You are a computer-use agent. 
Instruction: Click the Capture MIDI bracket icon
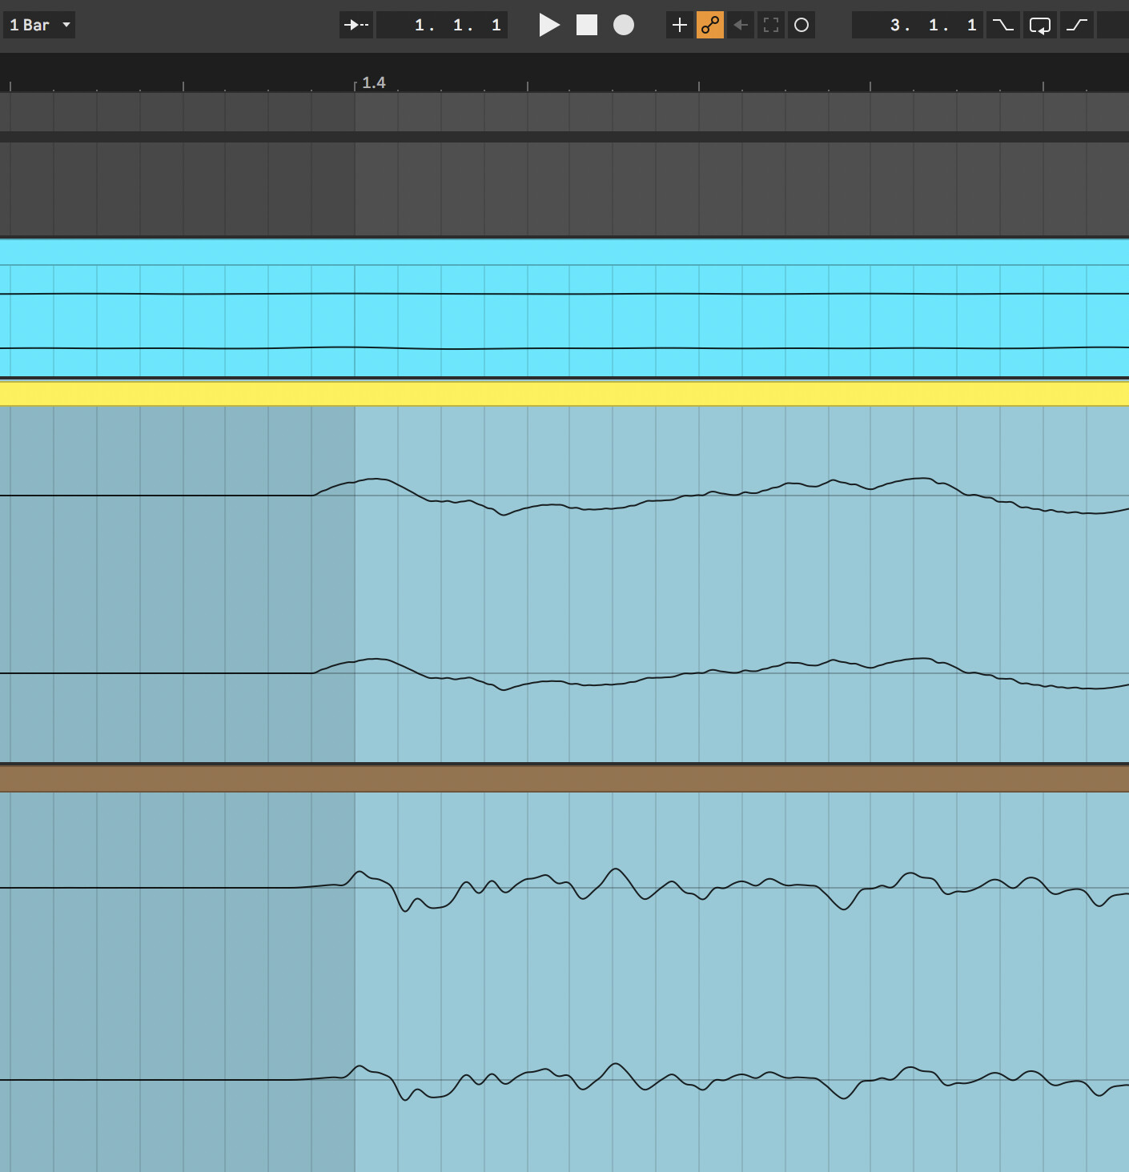[771, 25]
